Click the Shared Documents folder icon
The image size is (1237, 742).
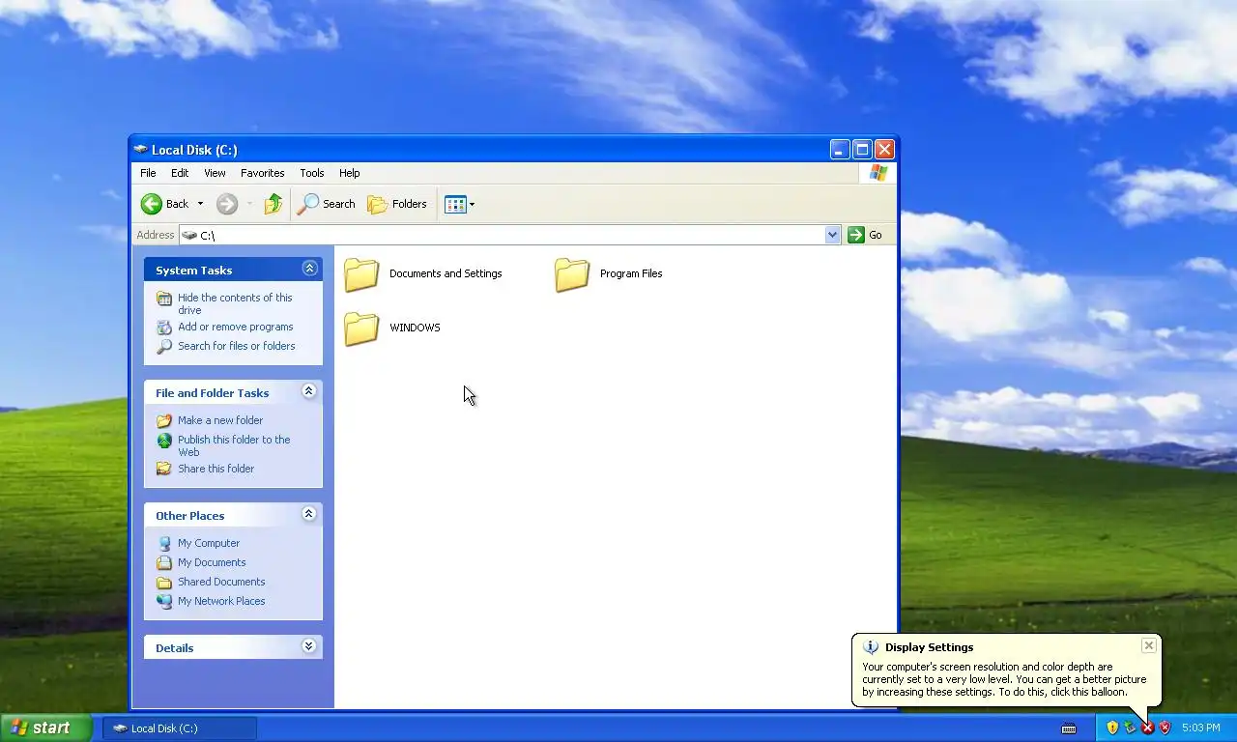(x=164, y=583)
